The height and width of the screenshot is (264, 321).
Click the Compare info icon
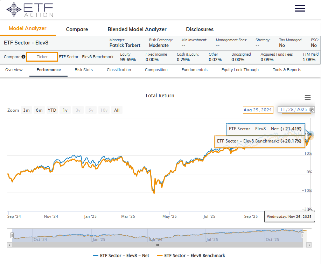click(x=23, y=57)
